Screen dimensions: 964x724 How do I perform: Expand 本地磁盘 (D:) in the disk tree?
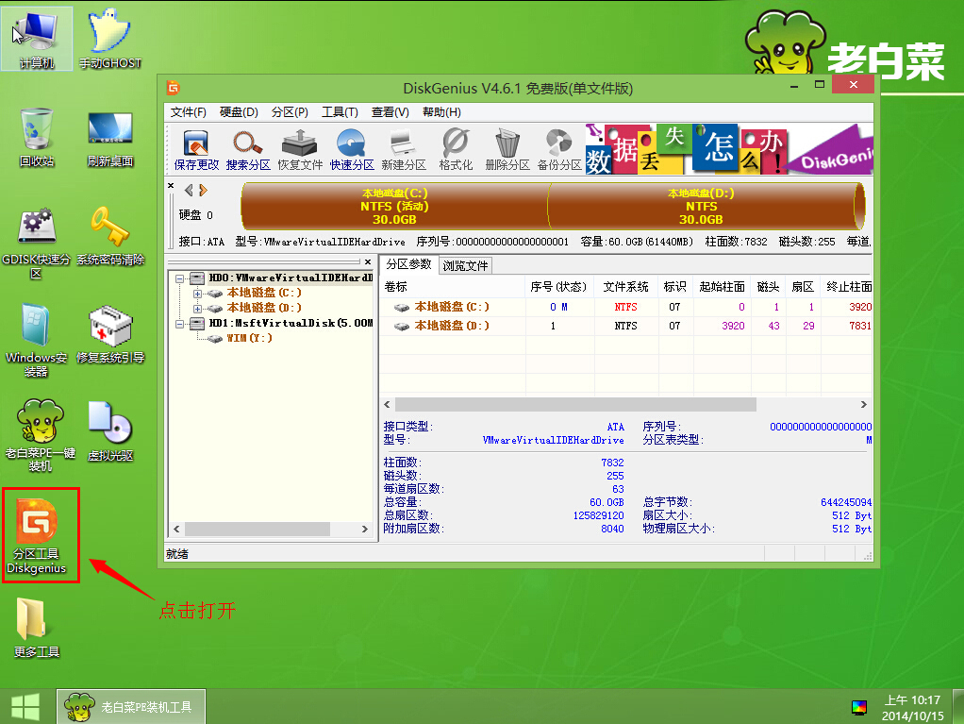pos(197,308)
